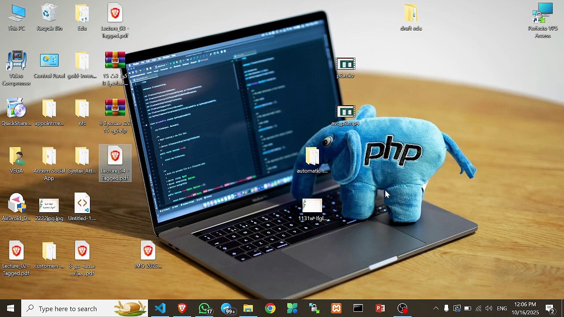Screen dimensions: 564x317
Task: Select the nfc folder
Action: (x=82, y=113)
